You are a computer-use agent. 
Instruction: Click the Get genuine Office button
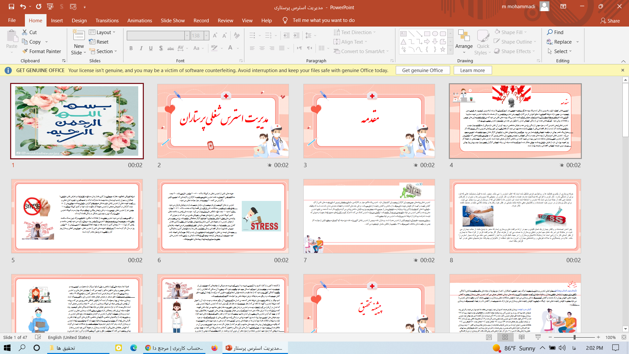tap(422, 70)
